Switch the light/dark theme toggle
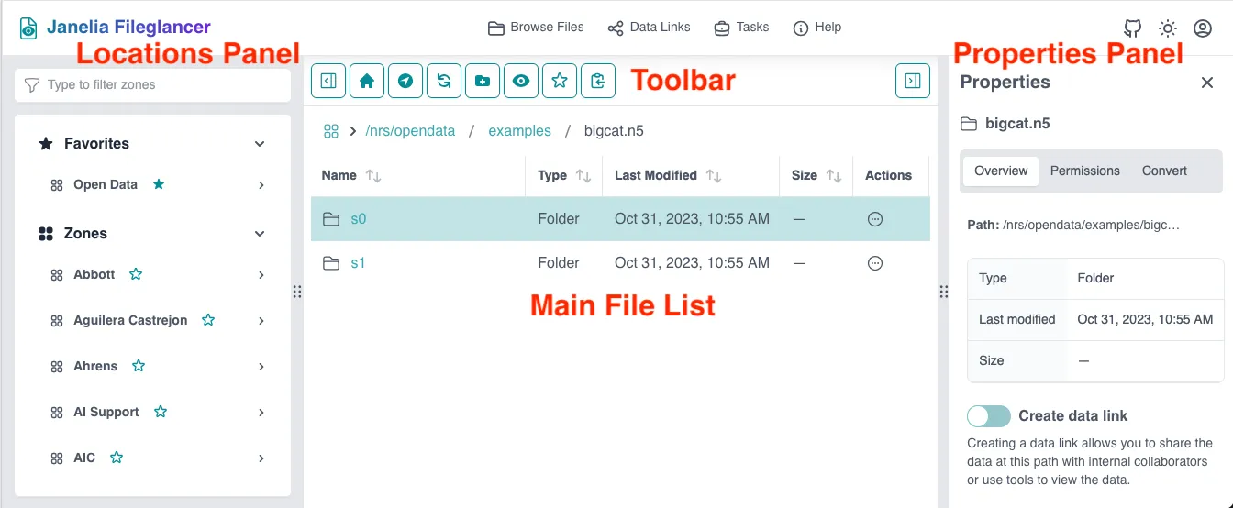The image size is (1233, 508). [x=1168, y=28]
